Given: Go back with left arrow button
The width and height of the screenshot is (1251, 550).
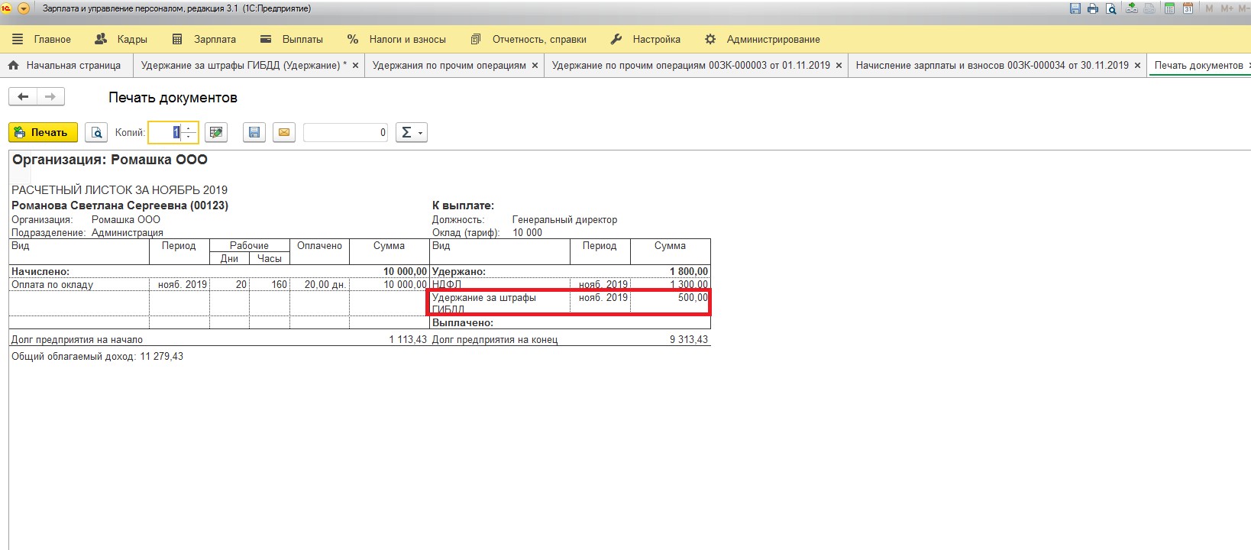Looking at the screenshot, I should pos(23,97).
